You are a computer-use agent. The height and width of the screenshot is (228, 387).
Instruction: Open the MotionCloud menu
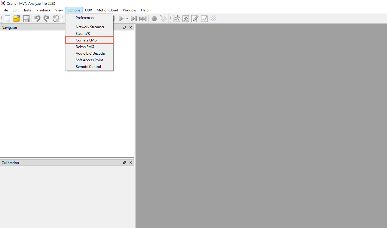coord(108,10)
